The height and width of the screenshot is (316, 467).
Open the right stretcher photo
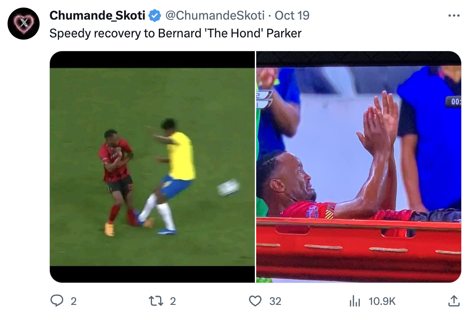coord(358,167)
